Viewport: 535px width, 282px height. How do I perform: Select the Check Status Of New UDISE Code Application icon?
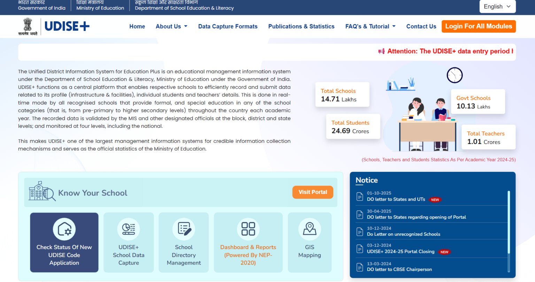64,229
